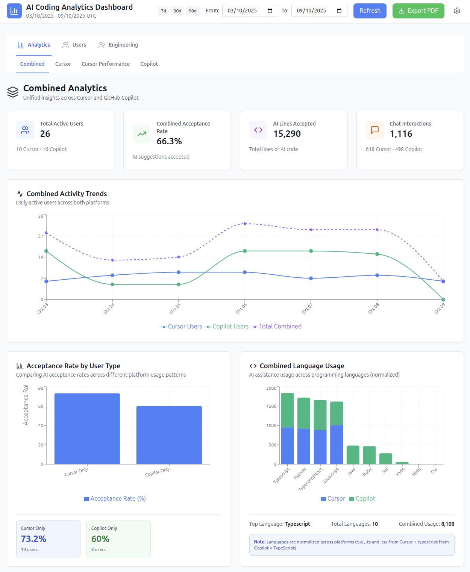Select the Cursor sub-tab
The height and width of the screenshot is (572, 470).
click(63, 64)
